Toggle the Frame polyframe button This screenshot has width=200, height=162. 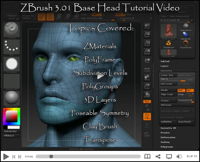tap(147, 116)
